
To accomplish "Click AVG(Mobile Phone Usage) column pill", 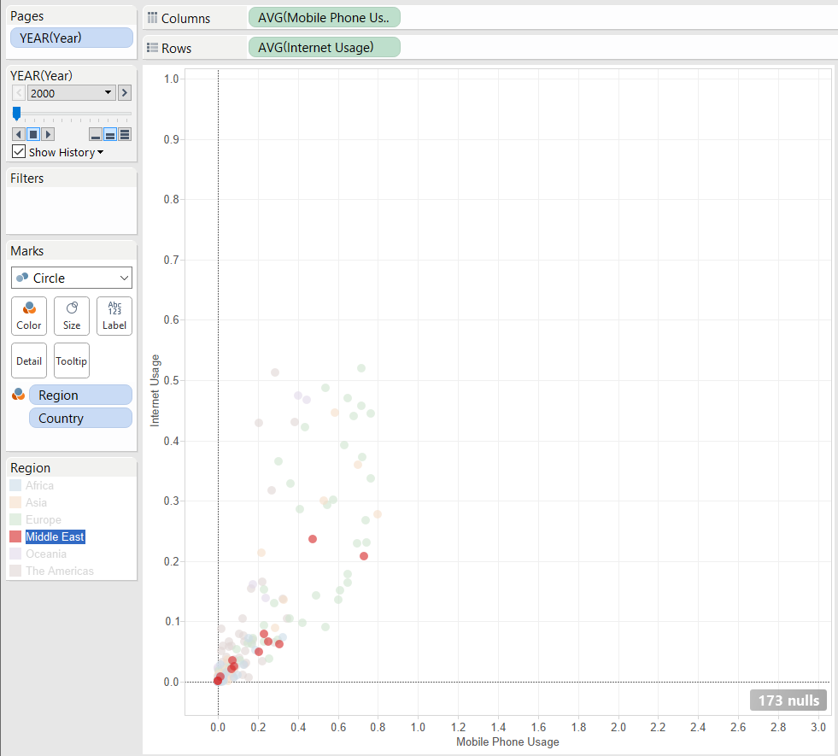I will (325, 18).
